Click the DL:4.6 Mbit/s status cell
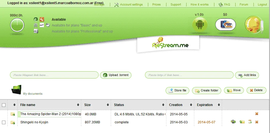The image size is (270, 133). coord(140,114)
